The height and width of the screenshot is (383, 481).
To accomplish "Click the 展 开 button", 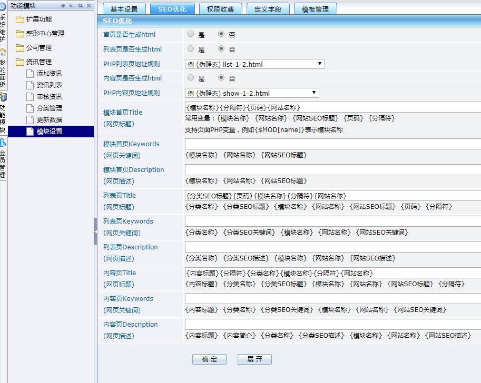I will tap(254, 359).
